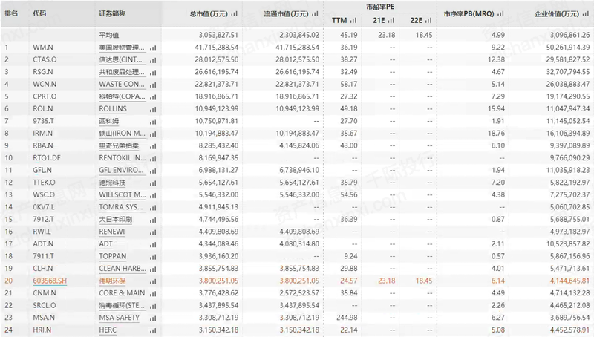Viewport: 594px width, 337px height.
Task: Select the HRI.N stock code
Action: [42, 330]
